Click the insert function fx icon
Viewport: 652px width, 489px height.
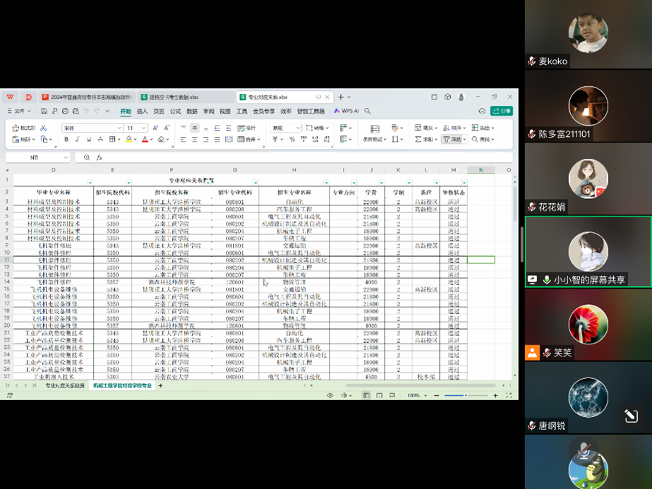(99, 158)
